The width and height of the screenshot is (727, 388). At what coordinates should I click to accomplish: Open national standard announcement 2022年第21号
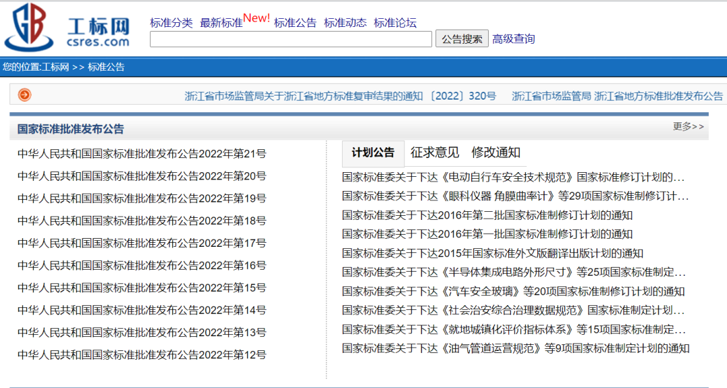coord(142,154)
